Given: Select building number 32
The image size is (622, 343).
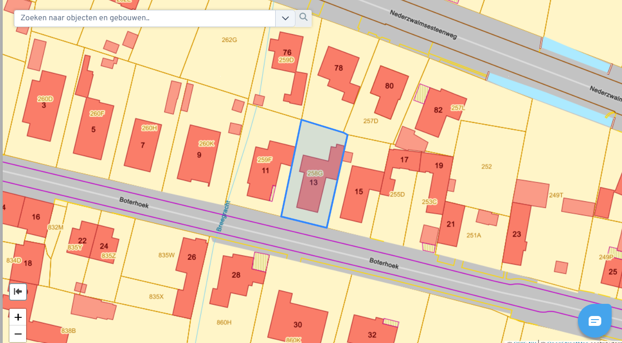Looking at the screenshot, I should [x=372, y=335].
